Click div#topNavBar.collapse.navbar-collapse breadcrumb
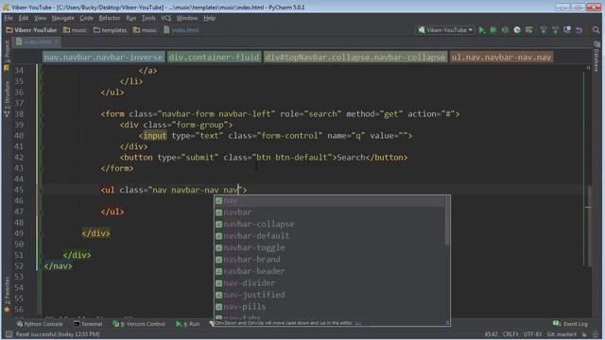 355,57
